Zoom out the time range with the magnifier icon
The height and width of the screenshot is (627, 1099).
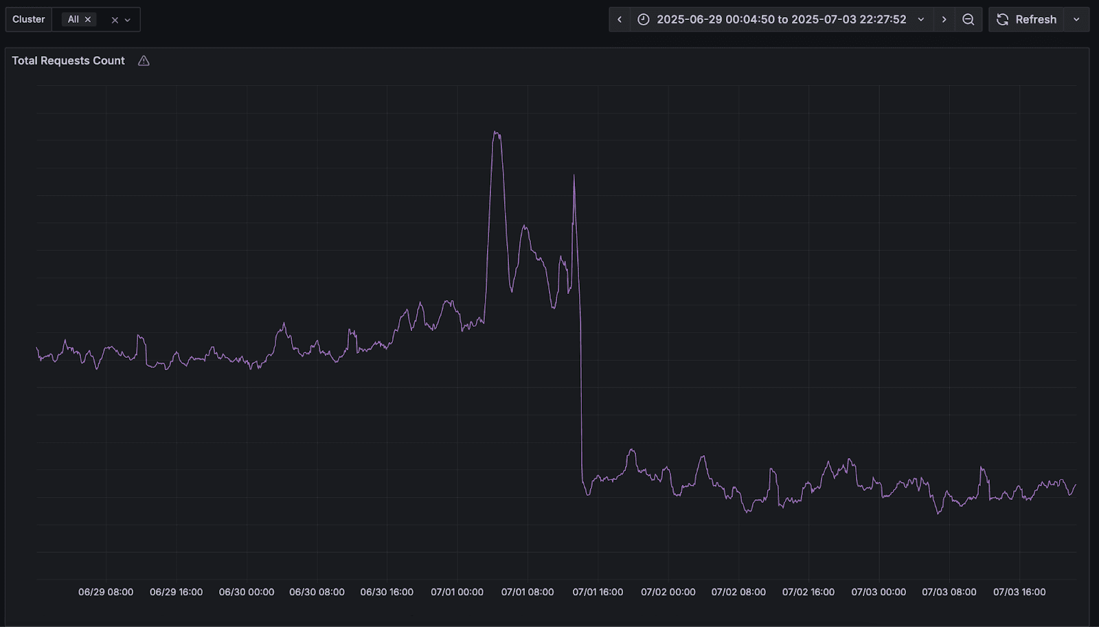point(968,19)
